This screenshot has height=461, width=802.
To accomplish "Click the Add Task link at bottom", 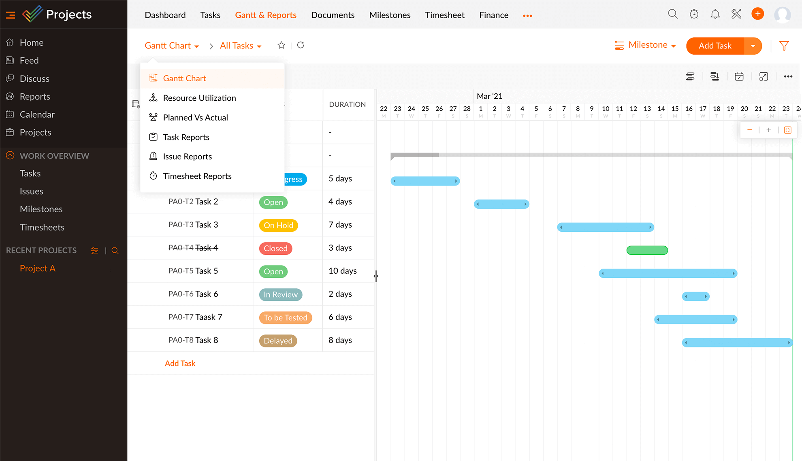I will [x=180, y=362].
